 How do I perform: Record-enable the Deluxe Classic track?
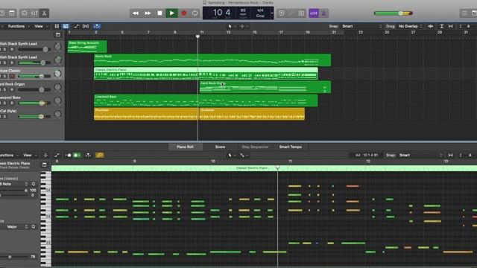[x=12, y=76]
